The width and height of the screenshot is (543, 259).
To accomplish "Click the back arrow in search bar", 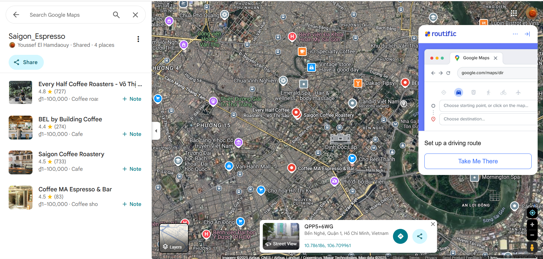I will click(16, 15).
